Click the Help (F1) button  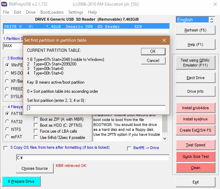point(195,45)
